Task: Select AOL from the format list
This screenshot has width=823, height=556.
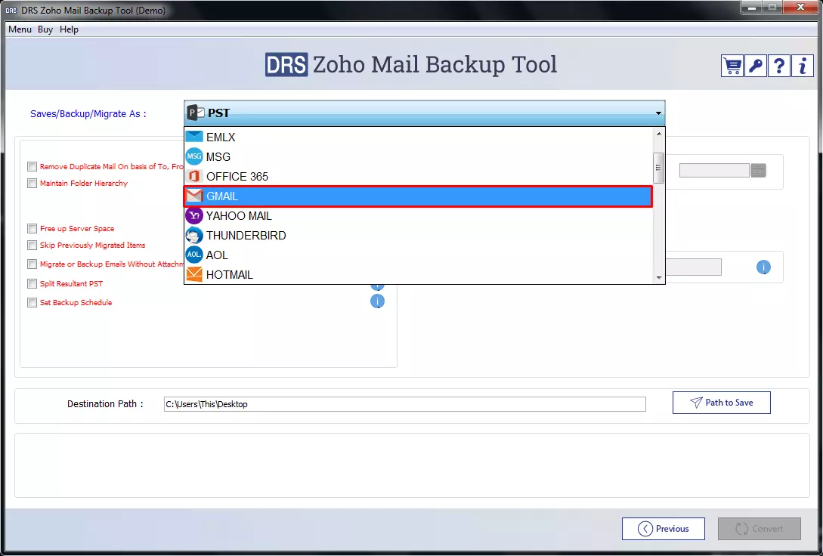Action: point(419,255)
